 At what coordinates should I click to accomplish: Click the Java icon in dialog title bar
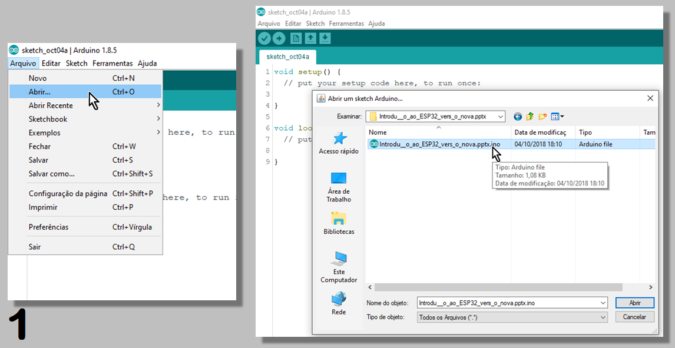321,98
